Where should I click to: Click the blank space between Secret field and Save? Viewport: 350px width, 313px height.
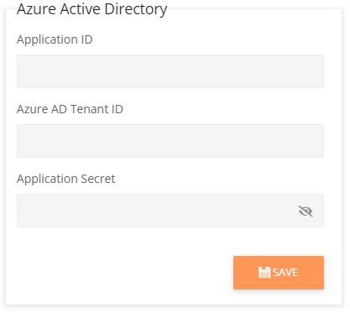[170, 242]
